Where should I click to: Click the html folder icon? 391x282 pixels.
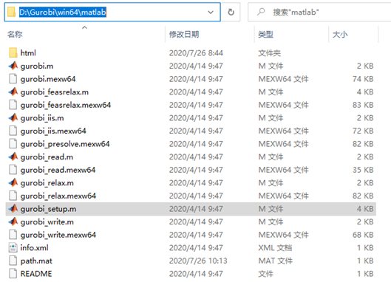click(13, 53)
